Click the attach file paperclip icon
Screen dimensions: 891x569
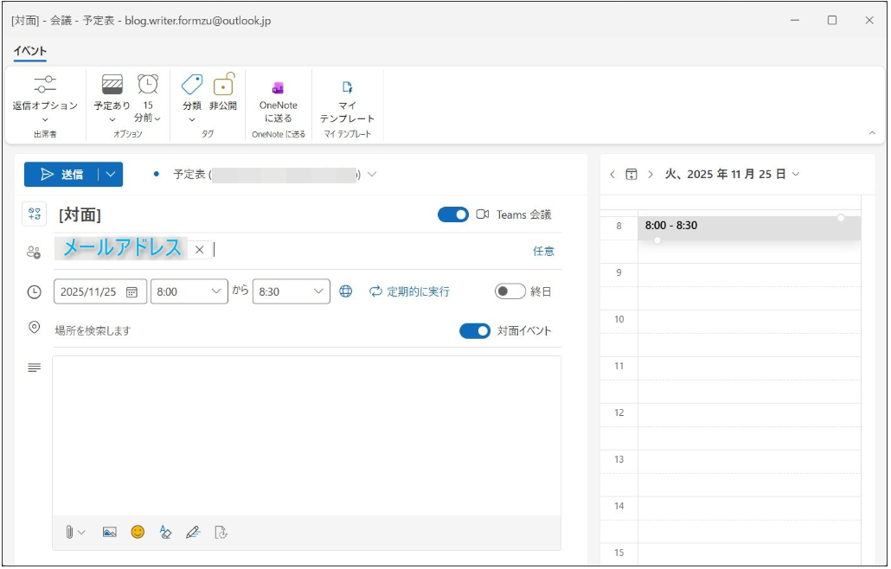click(x=70, y=532)
